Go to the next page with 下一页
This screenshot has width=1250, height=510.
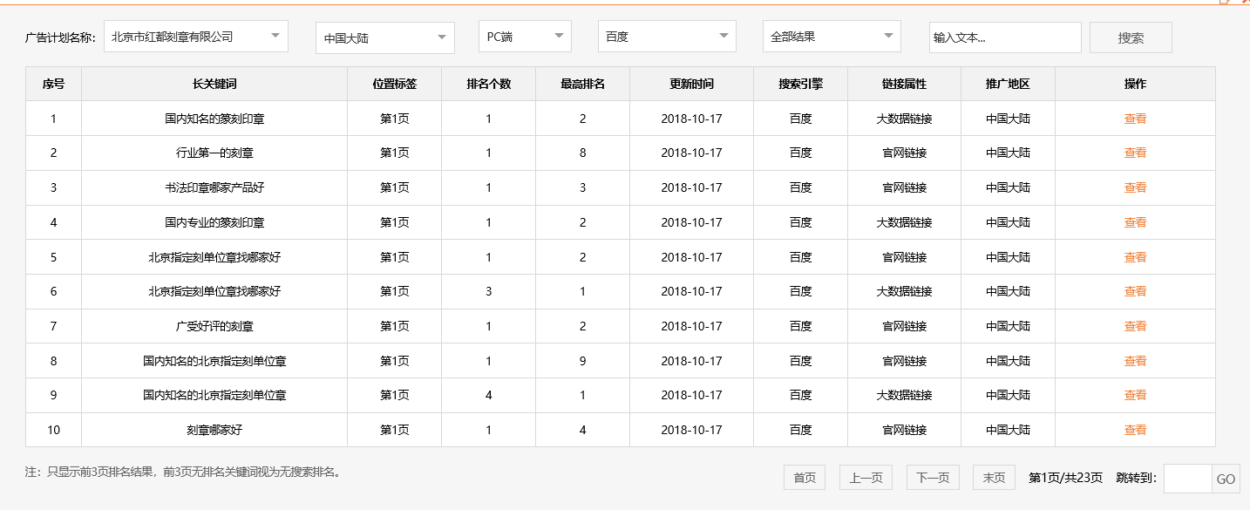coord(932,477)
